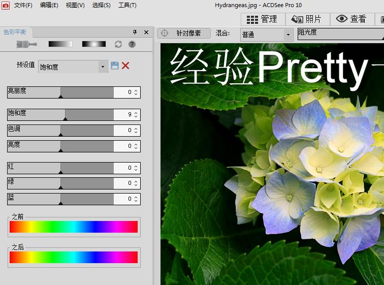Open help with question mark icon
Image resolution: width=384 pixels, height=285 pixels.
pyautogui.click(x=132, y=44)
